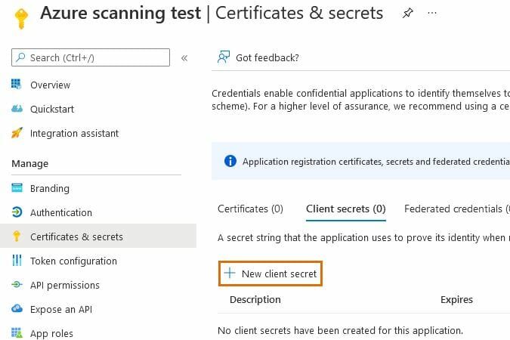Screen dimensions: 510x340
Task: Collapse the sidebar with double chevron
Action: pos(184,57)
